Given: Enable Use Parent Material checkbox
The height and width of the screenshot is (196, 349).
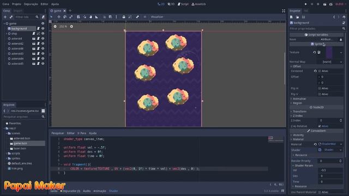Looking at the screenshot, I should (320, 192).
